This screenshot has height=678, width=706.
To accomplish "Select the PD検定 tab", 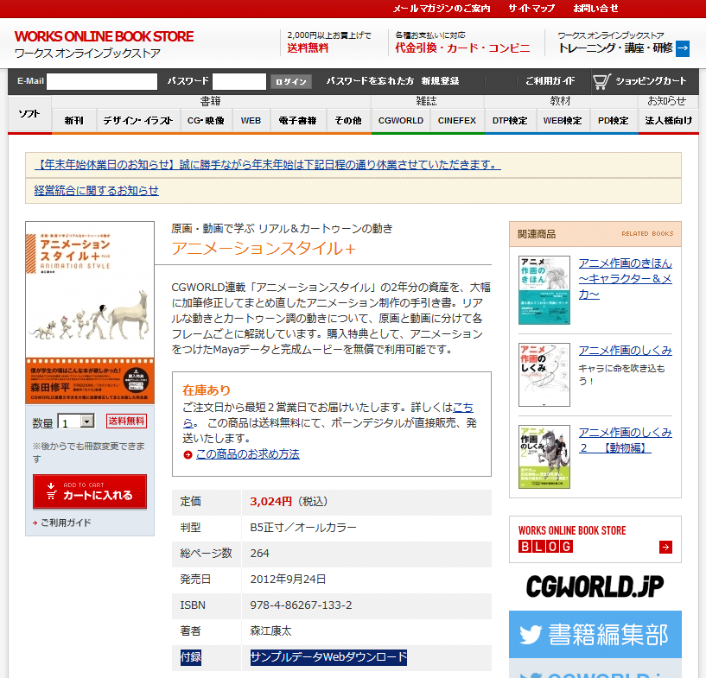I will 614,121.
